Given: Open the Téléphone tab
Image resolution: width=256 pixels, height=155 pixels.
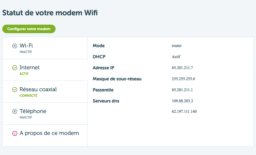Looking at the screenshot, I should click(45, 114).
